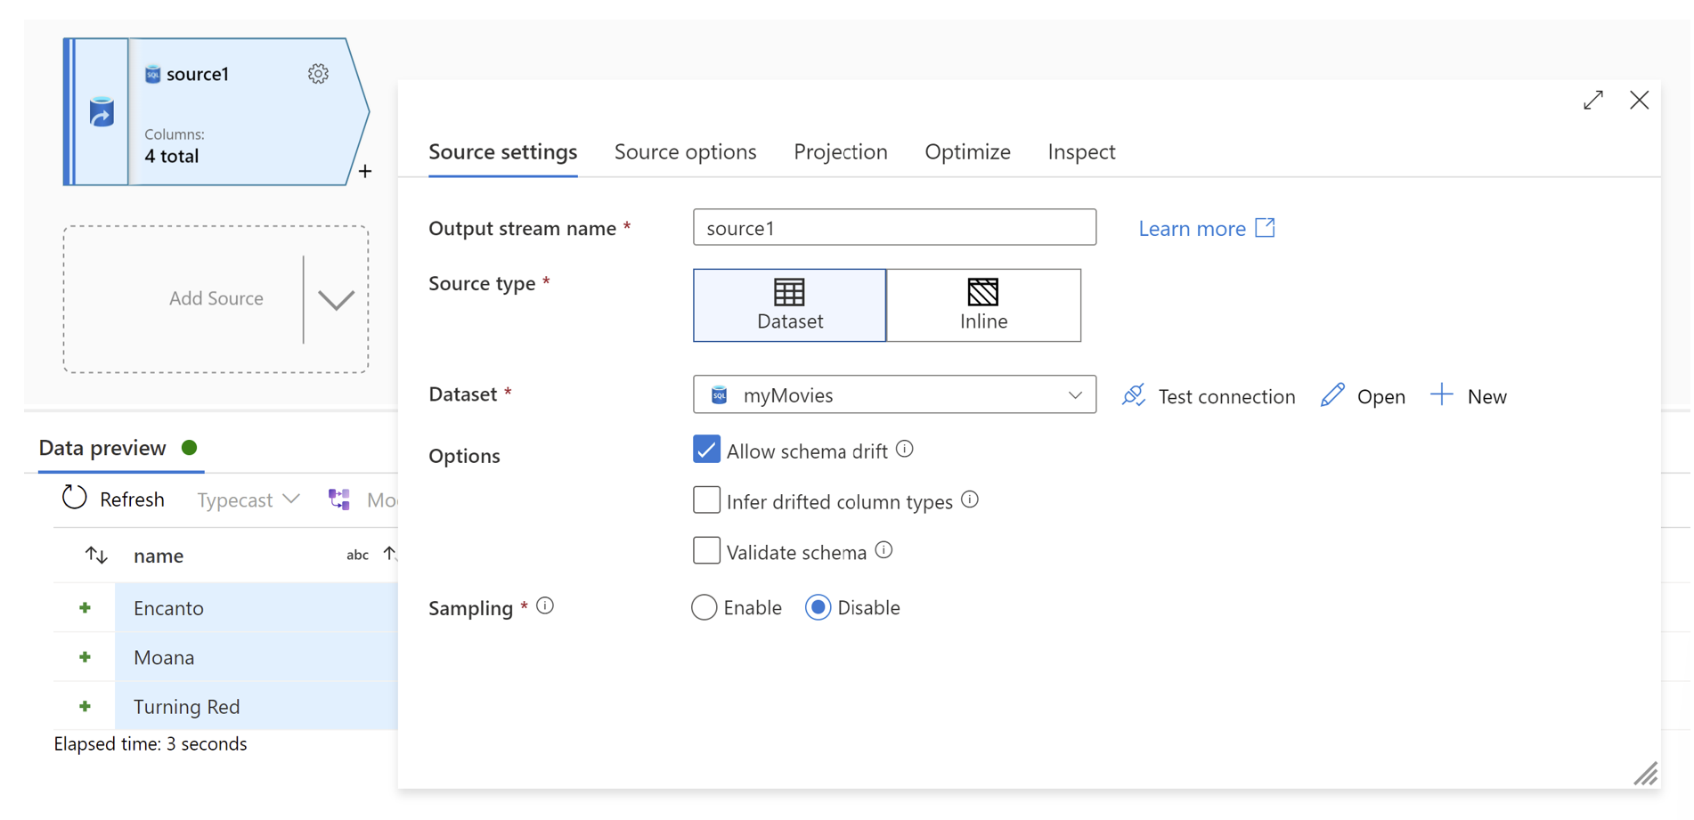Click the source1 settings gear icon
This screenshot has width=1694, height=820.
pyautogui.click(x=318, y=74)
